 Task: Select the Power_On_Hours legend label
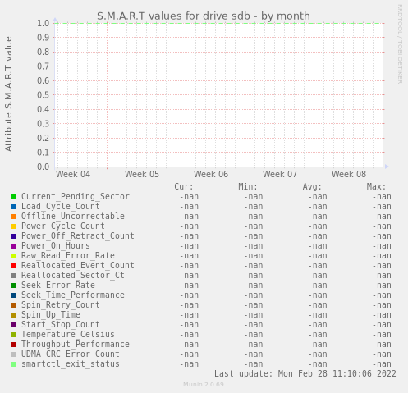click(x=56, y=246)
